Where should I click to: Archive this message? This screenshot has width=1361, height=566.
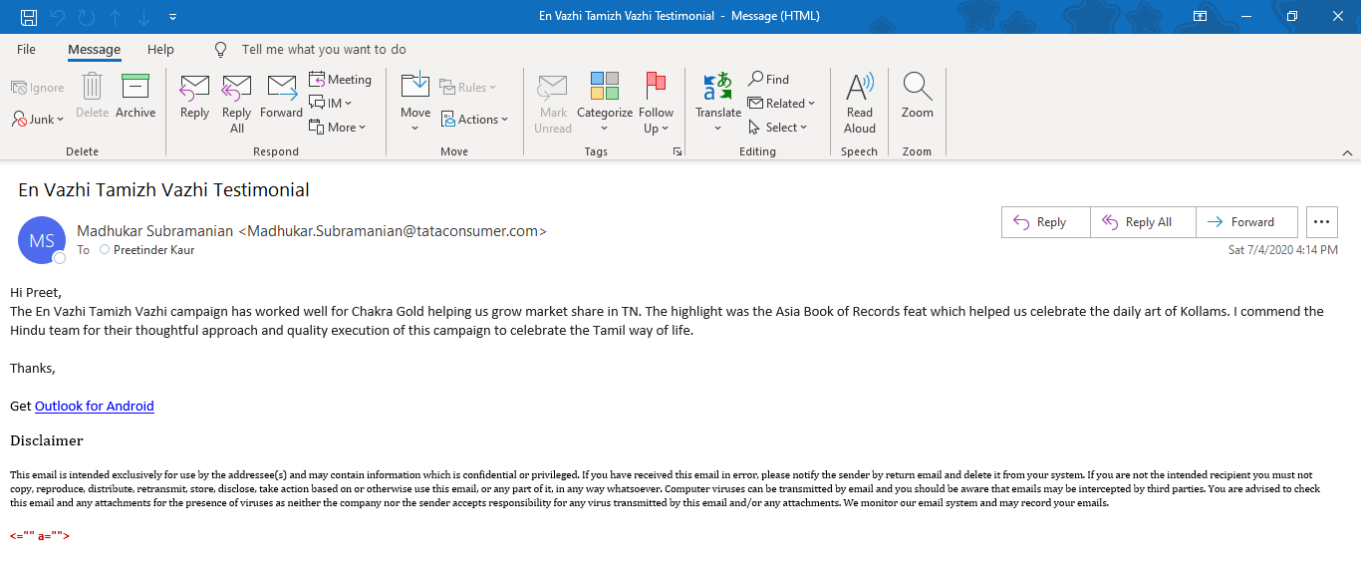click(x=136, y=96)
